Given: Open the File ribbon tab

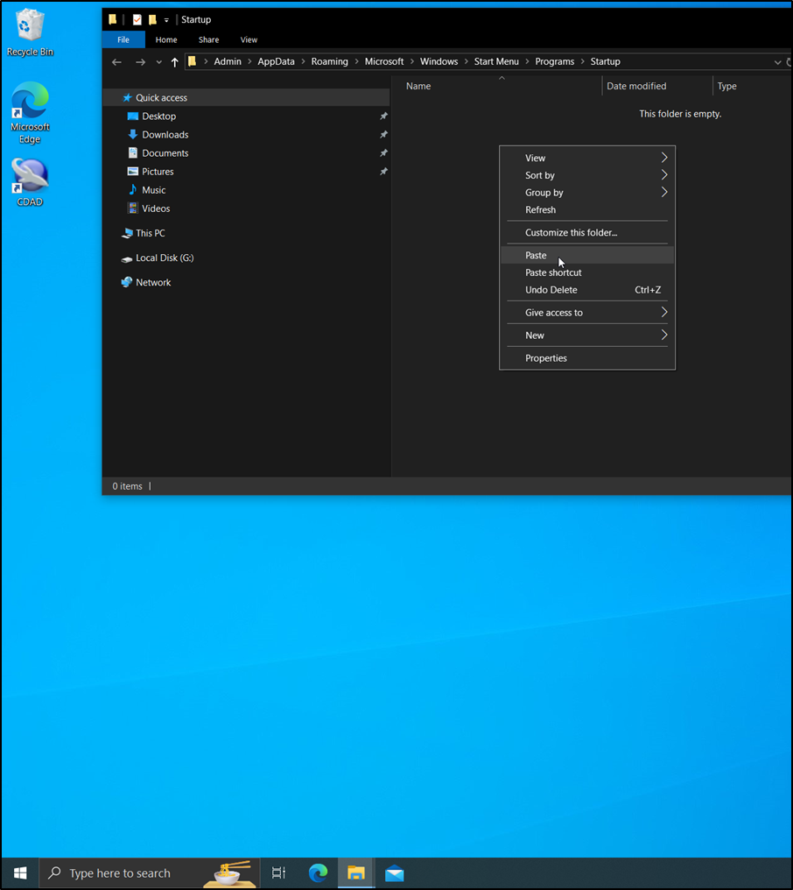Looking at the screenshot, I should coord(123,39).
